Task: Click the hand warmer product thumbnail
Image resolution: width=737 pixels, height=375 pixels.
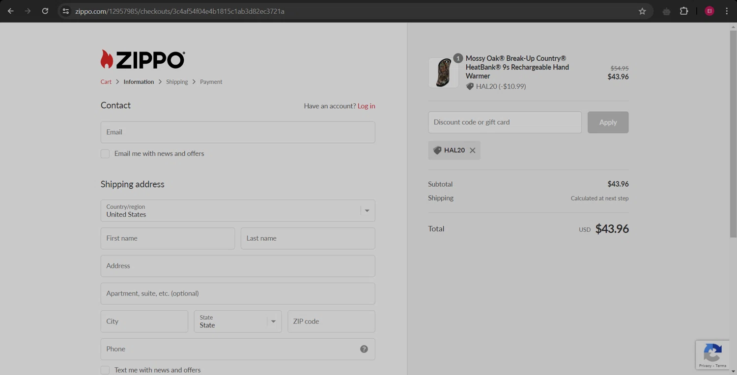Action: (x=443, y=73)
